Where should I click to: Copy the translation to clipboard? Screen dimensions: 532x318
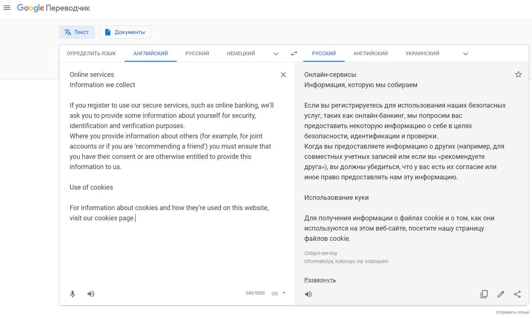(484, 294)
